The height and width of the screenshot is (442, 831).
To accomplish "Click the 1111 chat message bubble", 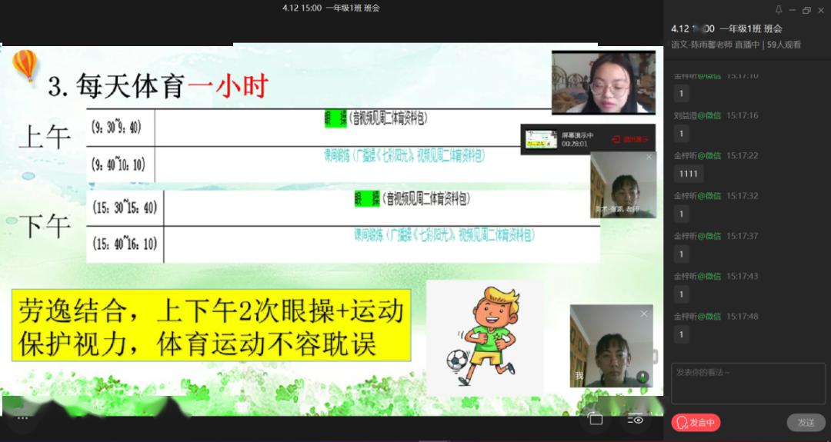I will 689,174.
